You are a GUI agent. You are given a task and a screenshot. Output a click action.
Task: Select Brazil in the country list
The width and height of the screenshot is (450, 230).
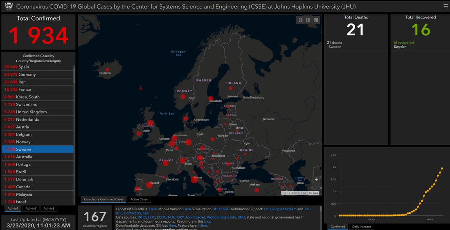38,172
